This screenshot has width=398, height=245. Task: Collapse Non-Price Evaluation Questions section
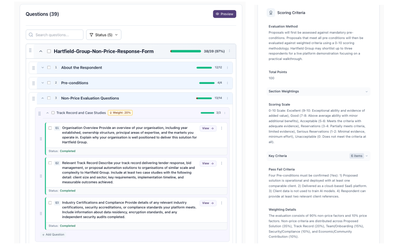click(x=43, y=98)
